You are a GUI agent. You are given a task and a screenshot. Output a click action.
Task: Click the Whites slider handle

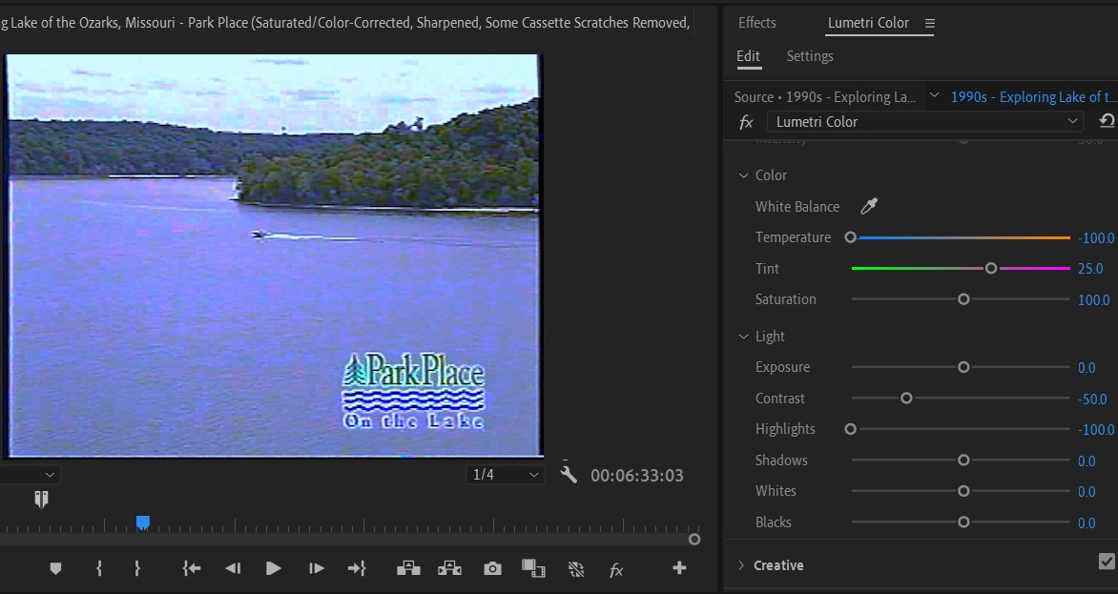[963, 491]
